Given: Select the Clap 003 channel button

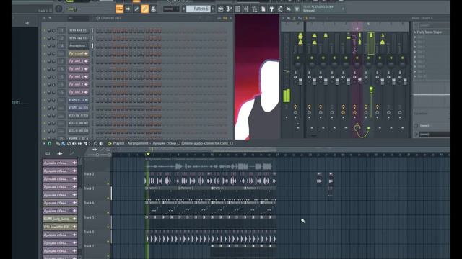Looking at the screenshot, I should (79, 38).
